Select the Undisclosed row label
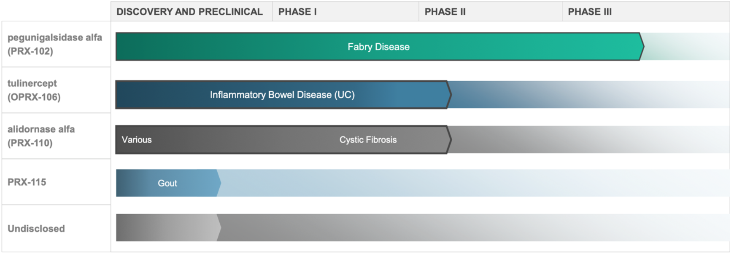Screen dimensions: 734x256 pos(36,229)
